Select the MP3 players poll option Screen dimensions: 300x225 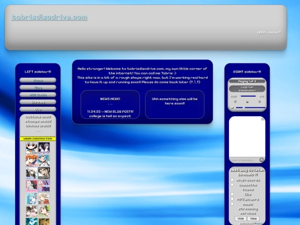(x=232, y=199)
